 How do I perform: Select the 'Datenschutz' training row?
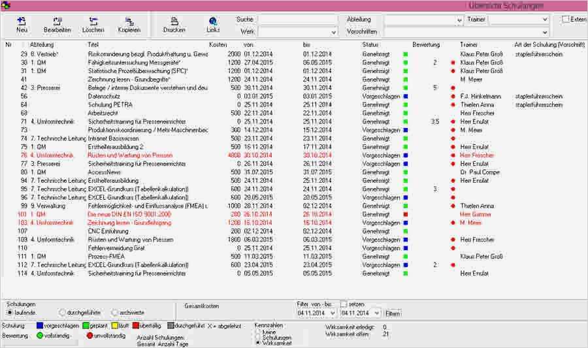[294, 96]
